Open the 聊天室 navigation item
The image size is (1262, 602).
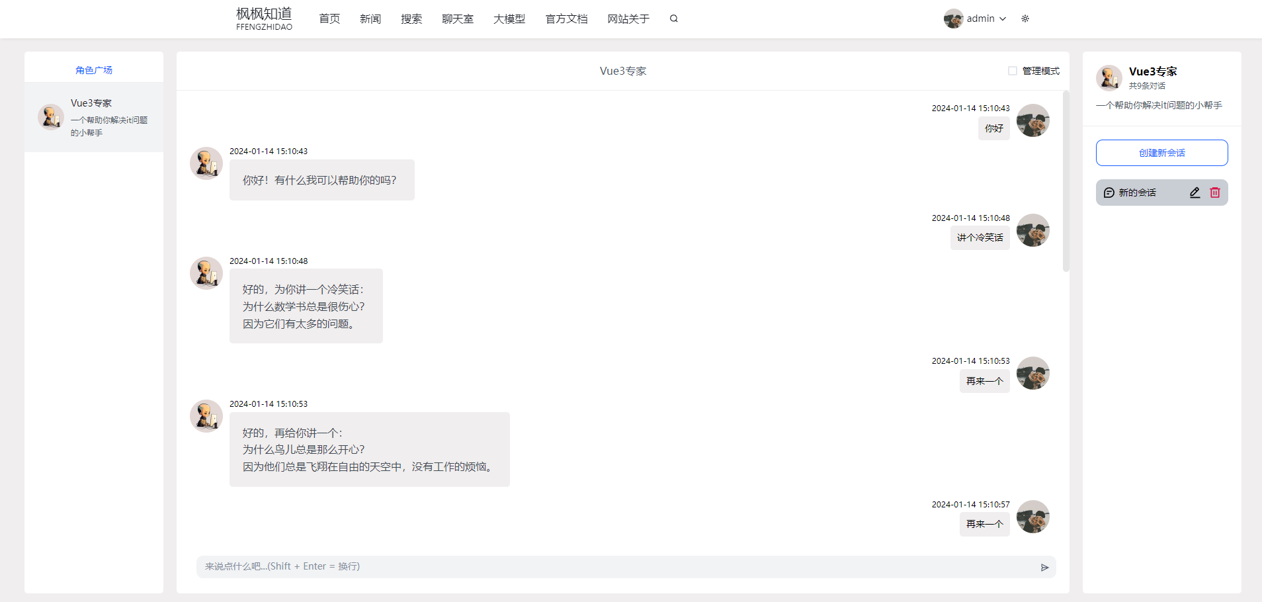click(458, 19)
